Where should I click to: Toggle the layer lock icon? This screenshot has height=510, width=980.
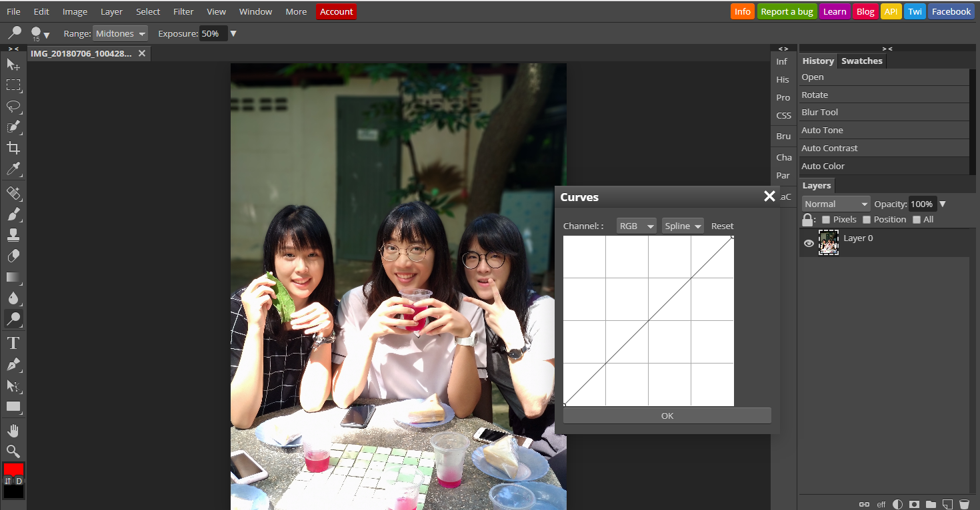point(807,219)
